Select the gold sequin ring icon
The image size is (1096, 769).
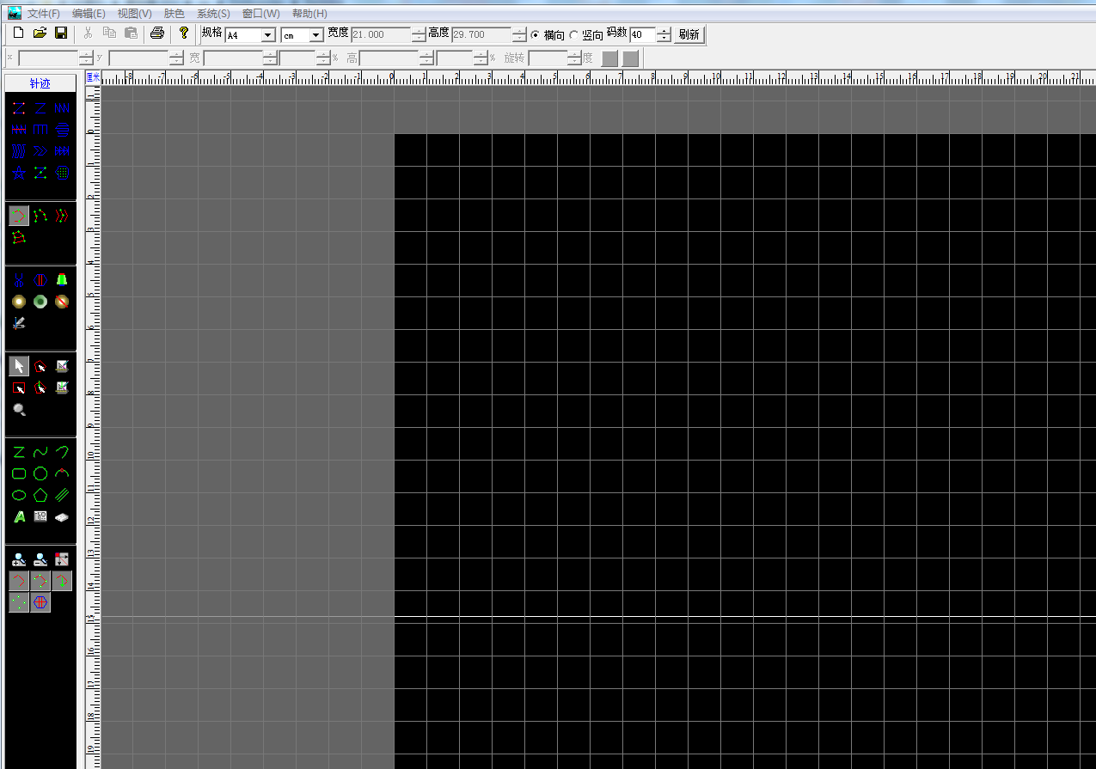pos(19,302)
